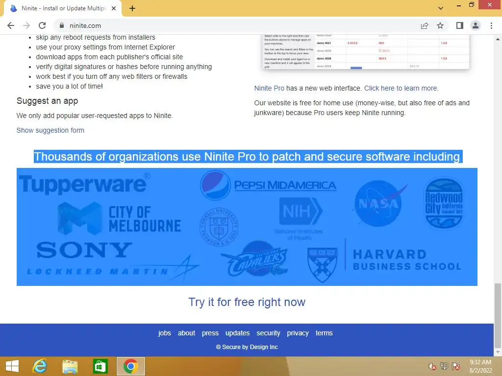
Task: Click the Cleveland Cavaliers logo
Action: [x=255, y=259]
